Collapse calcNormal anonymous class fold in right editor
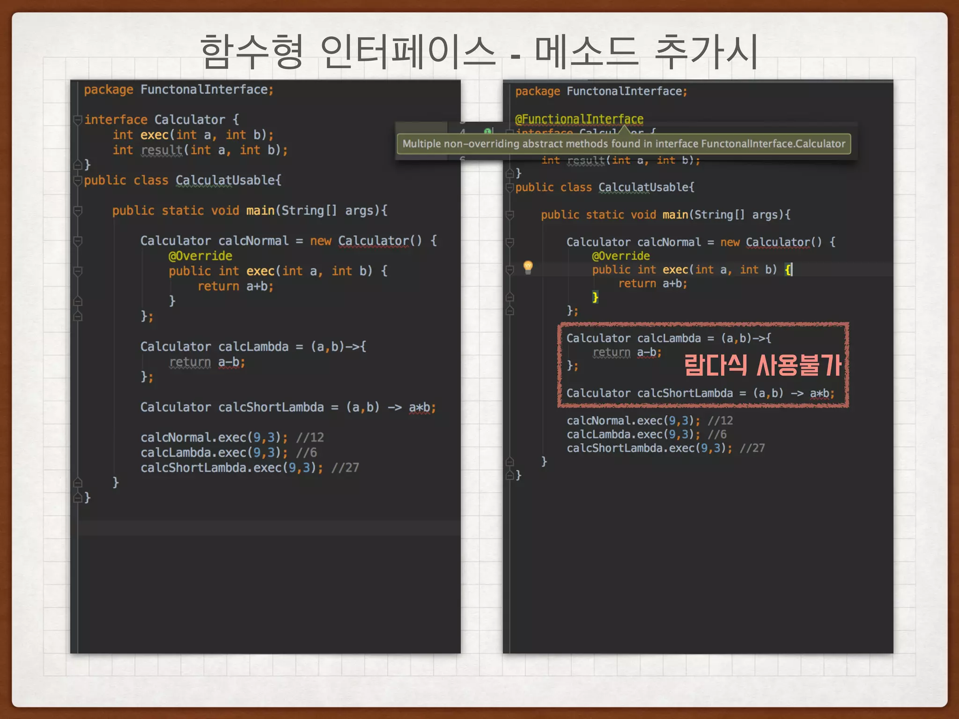959x719 pixels. tap(509, 242)
